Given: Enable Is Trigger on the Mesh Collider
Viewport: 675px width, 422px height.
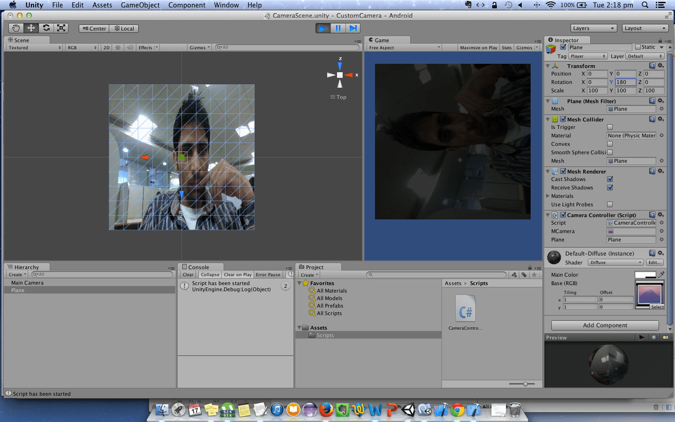Looking at the screenshot, I should 610,127.
